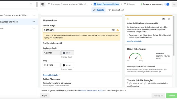This screenshot has width=177, height=99.
Task: Collapse options via Seçenekleri Gizle
Action: [x=51, y=75]
